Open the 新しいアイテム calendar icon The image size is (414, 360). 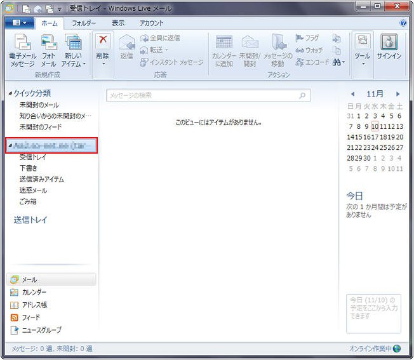(x=74, y=43)
